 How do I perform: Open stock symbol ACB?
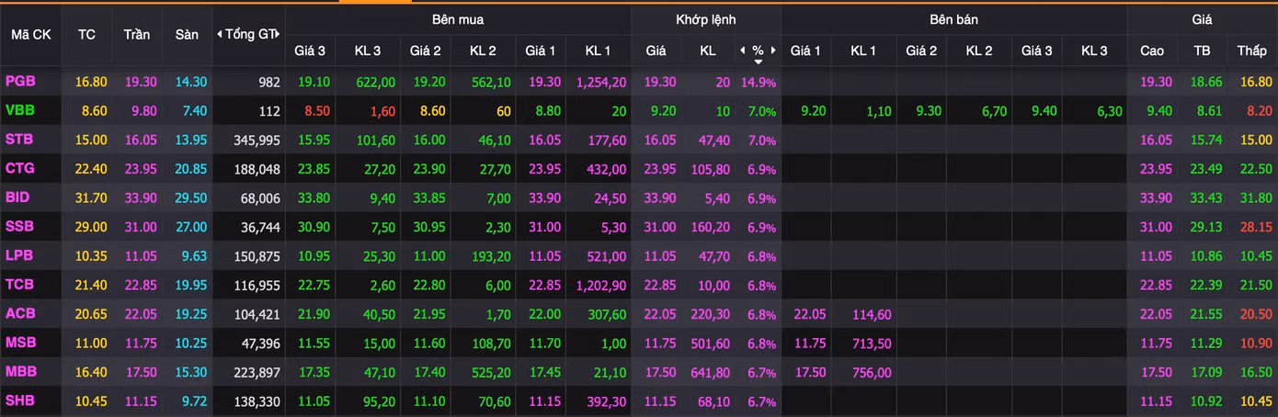point(20,314)
